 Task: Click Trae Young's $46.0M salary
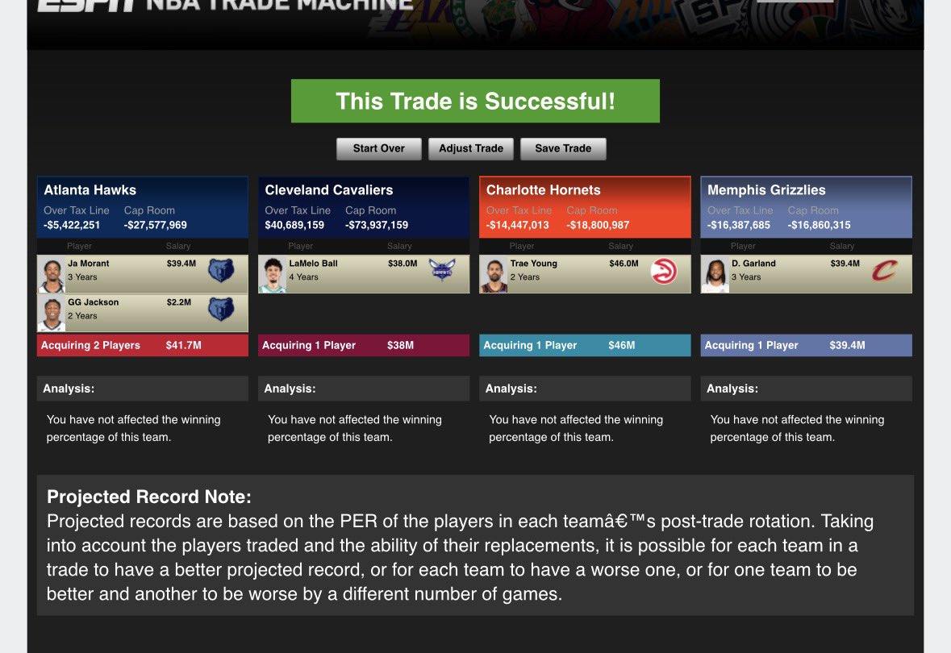[x=624, y=264]
